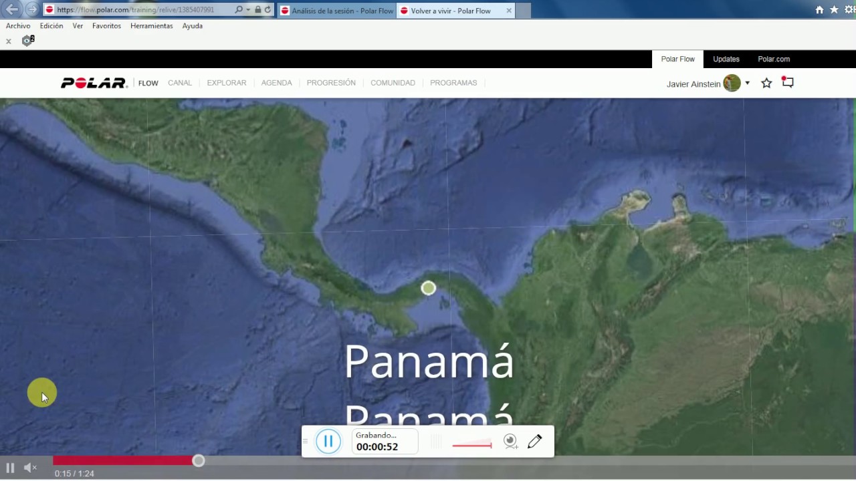856x481 pixels.
Task: Close the Volver a vivir tab
Action: pos(509,11)
